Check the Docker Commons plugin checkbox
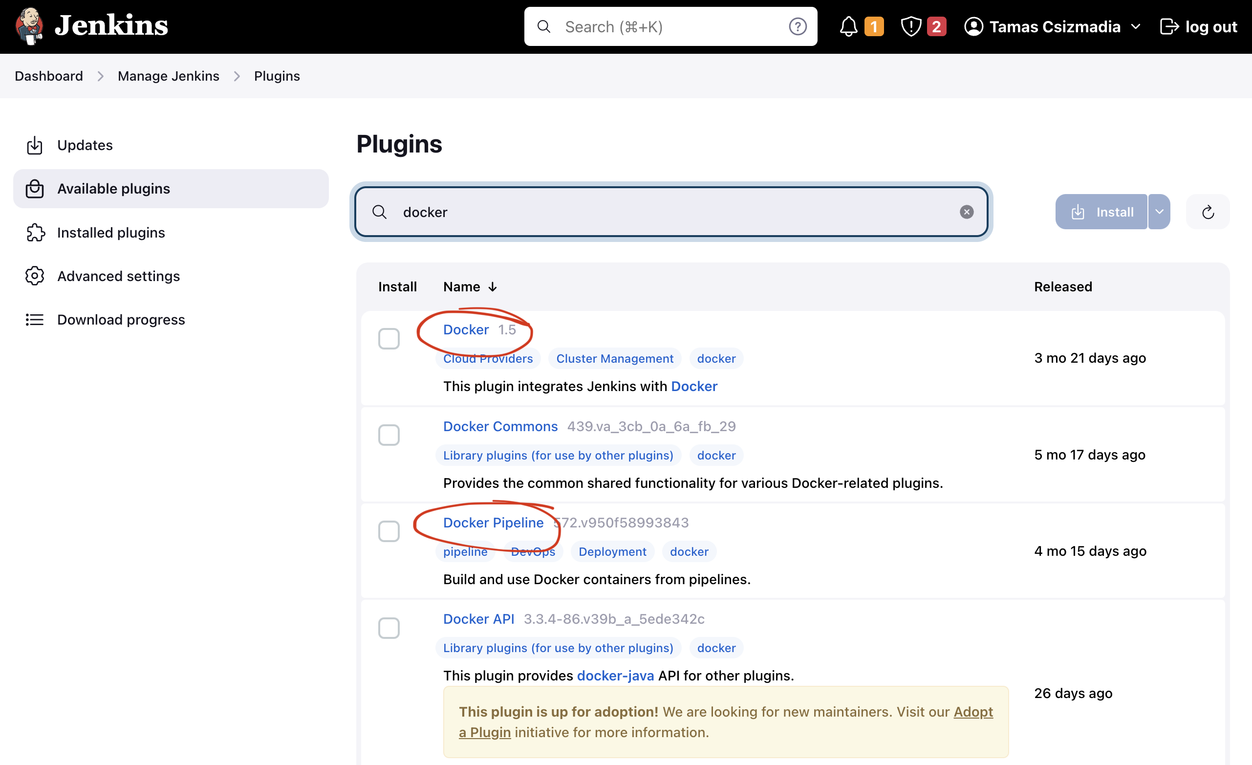 [389, 436]
